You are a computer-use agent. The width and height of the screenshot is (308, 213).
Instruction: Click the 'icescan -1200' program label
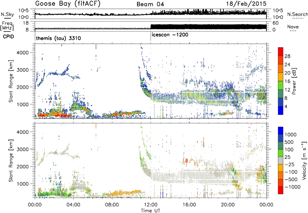click(170, 35)
